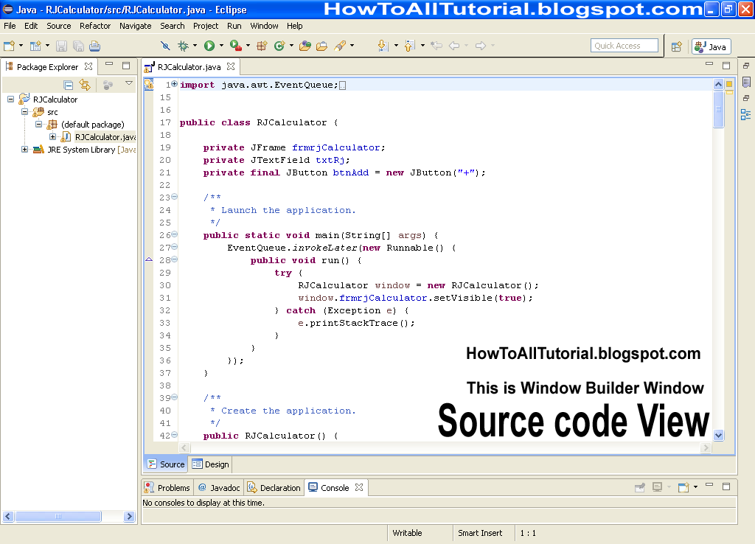Click the New file wizard icon
The image size is (755, 544).
click(9, 46)
